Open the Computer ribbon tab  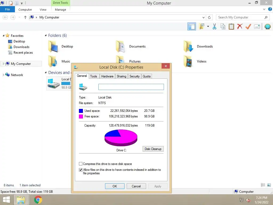(25, 10)
